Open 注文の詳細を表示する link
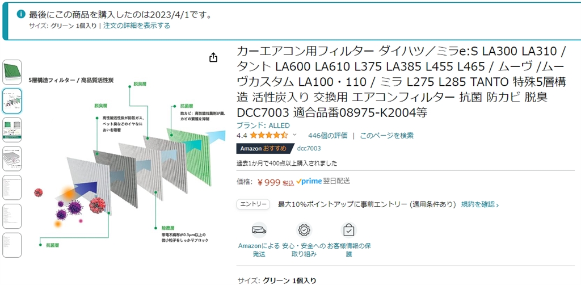Image resolution: width=581 pixels, height=285 pixels. (137, 26)
